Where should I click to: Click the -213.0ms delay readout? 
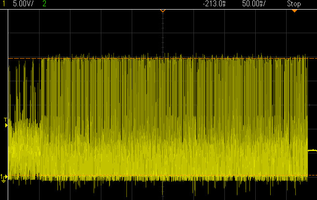point(214,4)
